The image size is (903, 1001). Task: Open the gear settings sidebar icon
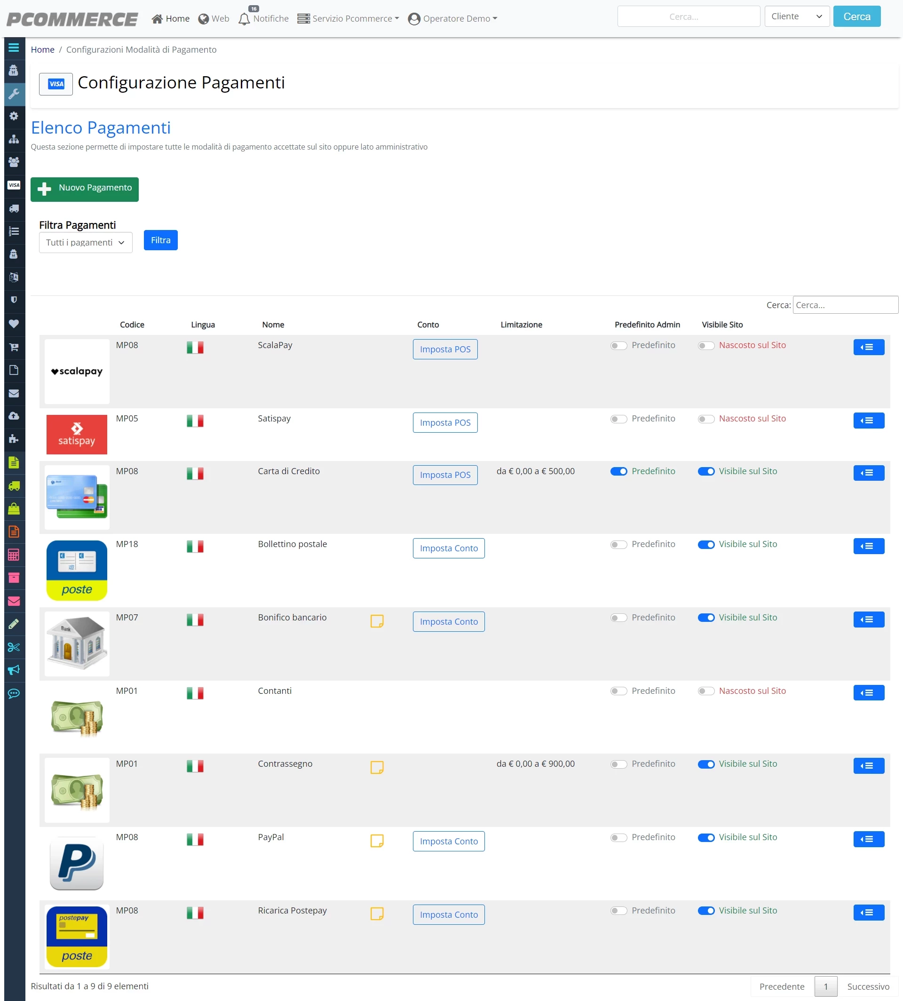(x=14, y=116)
